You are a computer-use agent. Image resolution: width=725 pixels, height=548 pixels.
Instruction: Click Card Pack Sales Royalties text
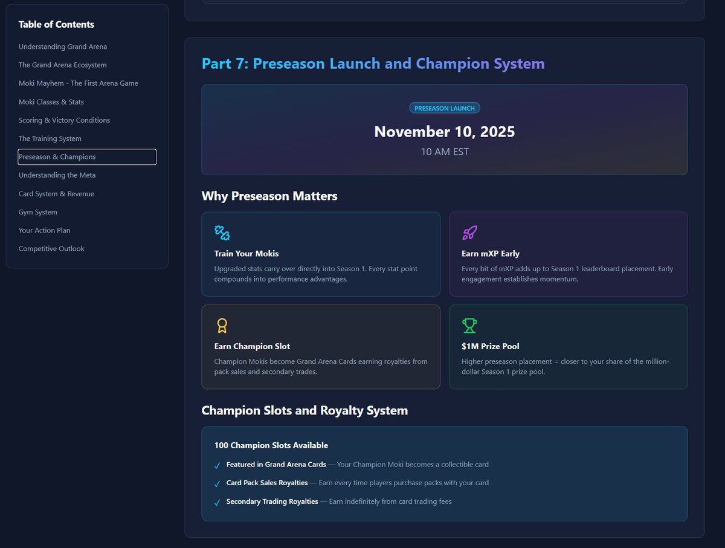click(x=267, y=483)
